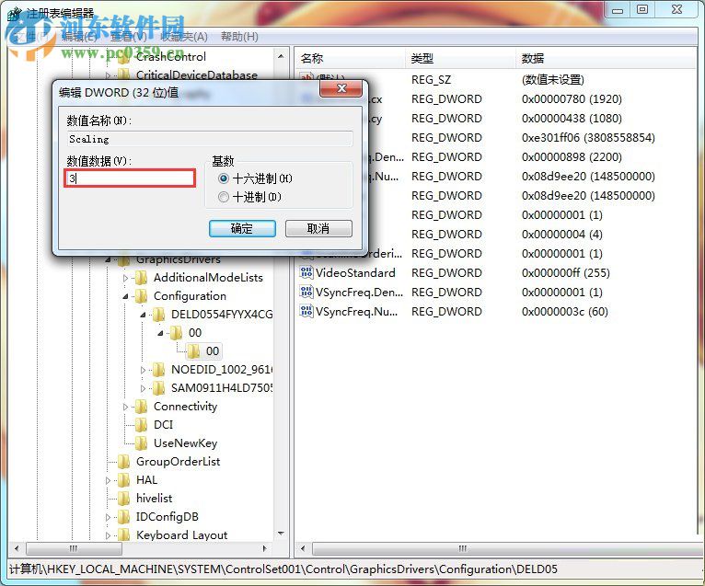Click the UseNewKey folder icon
Image resolution: width=705 pixels, height=586 pixels.
tap(141, 443)
